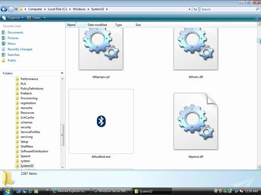Select bthudtask.exe Bluetooth icon
The image size is (261, 195).
pyautogui.click(x=101, y=121)
